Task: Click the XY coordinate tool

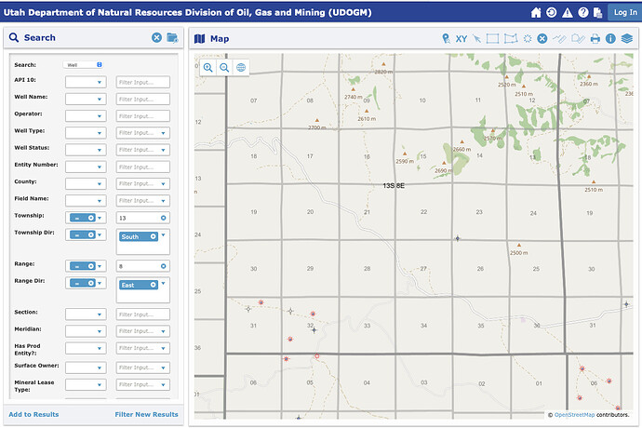Action: (461, 39)
